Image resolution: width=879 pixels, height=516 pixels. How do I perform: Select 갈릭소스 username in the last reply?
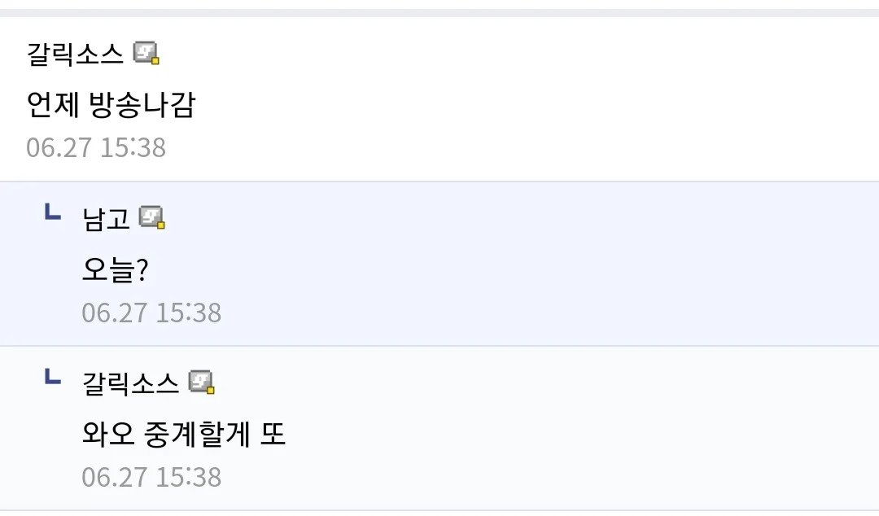[x=130, y=383]
